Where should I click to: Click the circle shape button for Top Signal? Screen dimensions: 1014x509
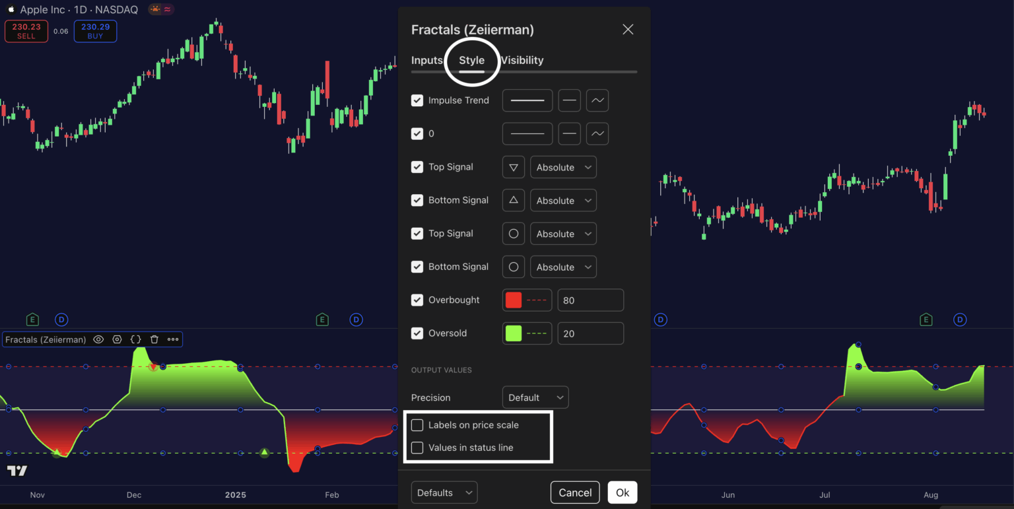tap(514, 234)
